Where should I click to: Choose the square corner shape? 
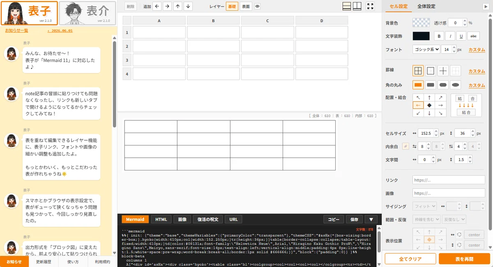(x=418, y=85)
